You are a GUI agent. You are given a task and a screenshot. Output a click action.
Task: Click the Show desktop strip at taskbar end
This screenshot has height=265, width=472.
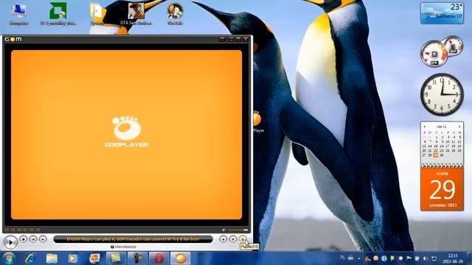[x=469, y=258]
